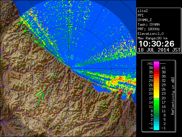Viewport: 182px width, 137px height.
Task: Click the '>41' legend label
Action: [150, 64]
